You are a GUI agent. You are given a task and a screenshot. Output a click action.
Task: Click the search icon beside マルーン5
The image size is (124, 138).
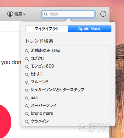point(27,82)
